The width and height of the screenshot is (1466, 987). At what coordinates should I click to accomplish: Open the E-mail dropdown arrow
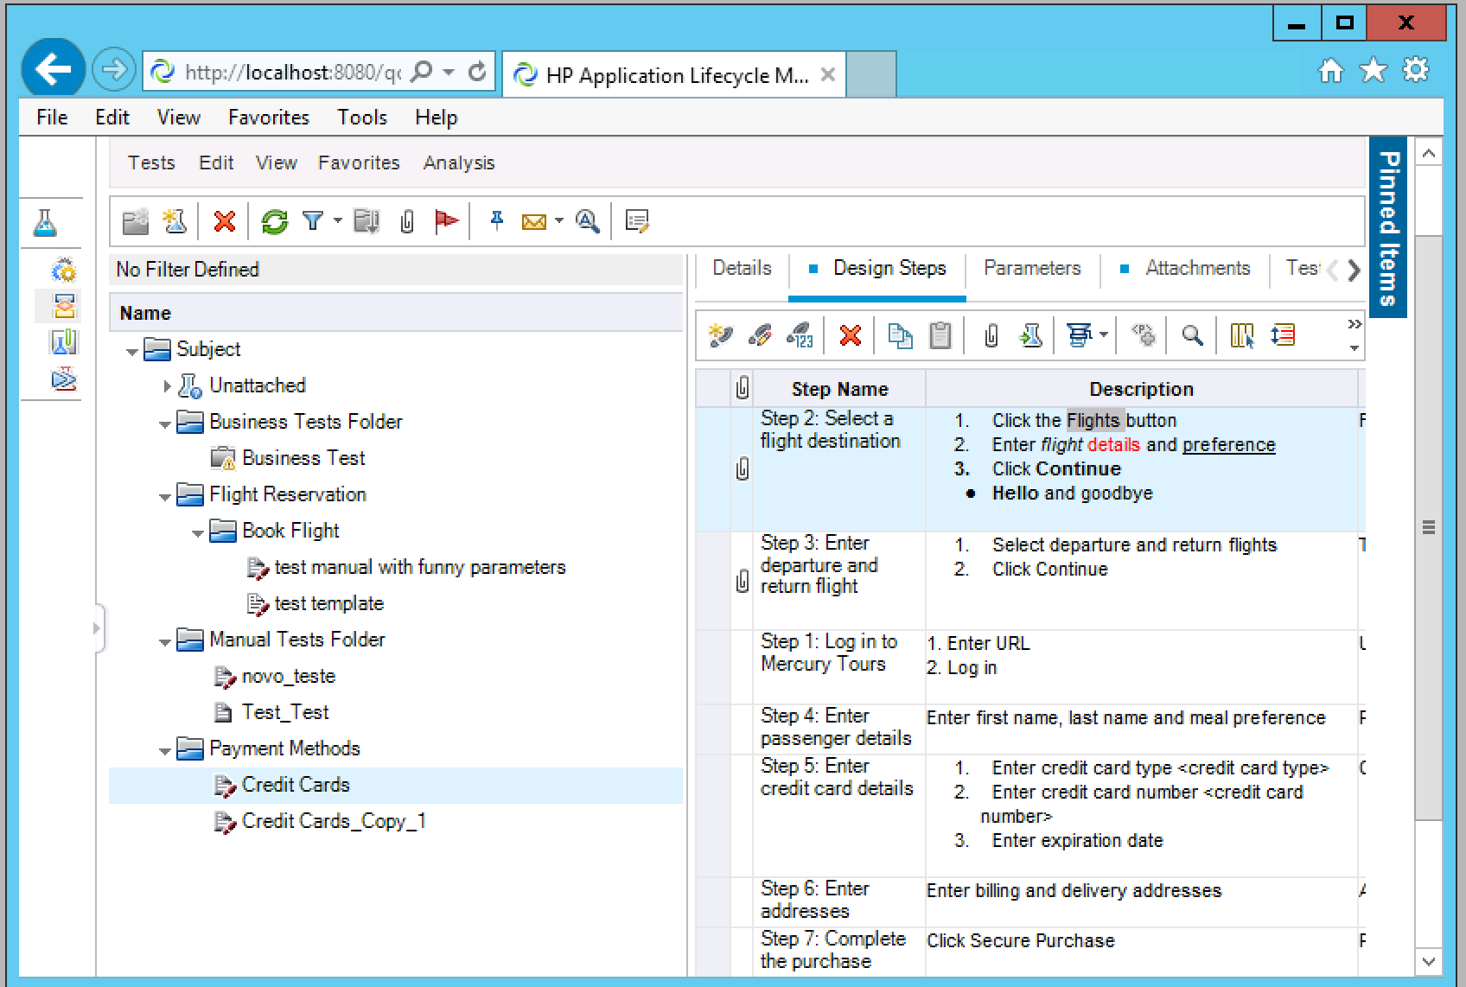tap(559, 221)
